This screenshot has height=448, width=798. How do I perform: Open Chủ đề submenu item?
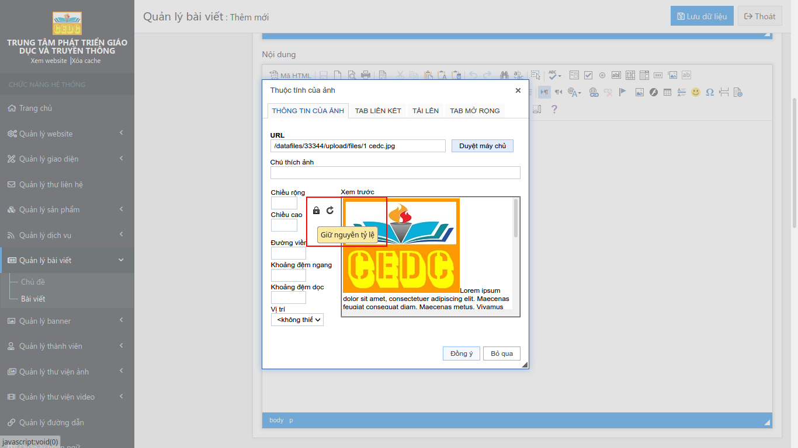[x=33, y=282]
